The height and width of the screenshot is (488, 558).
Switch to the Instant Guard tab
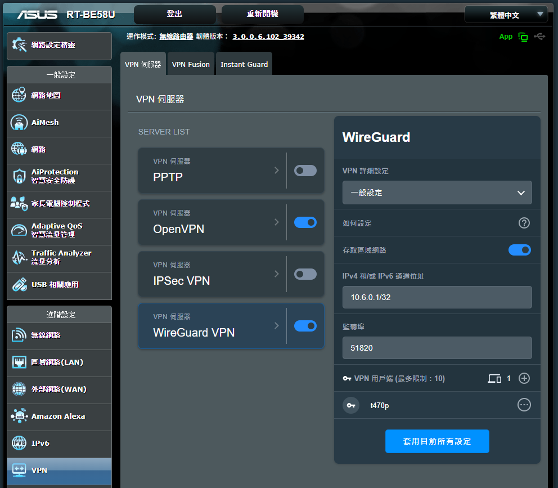coord(244,65)
